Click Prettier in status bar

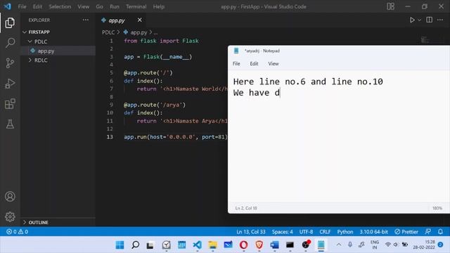406,231
